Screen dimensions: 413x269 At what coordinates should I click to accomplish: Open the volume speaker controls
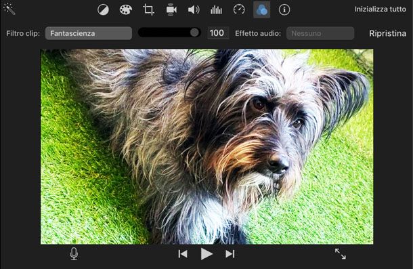click(x=194, y=10)
